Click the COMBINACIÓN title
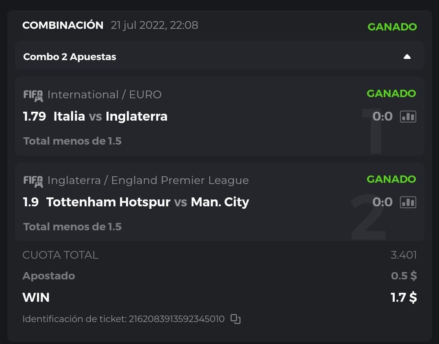The height and width of the screenshot is (344, 439). 63,25
